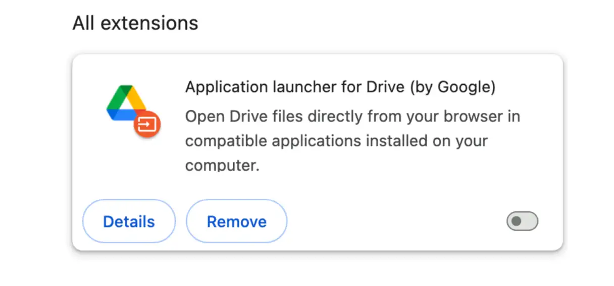Click the extension title "Application launcher for Drive"

(x=295, y=87)
